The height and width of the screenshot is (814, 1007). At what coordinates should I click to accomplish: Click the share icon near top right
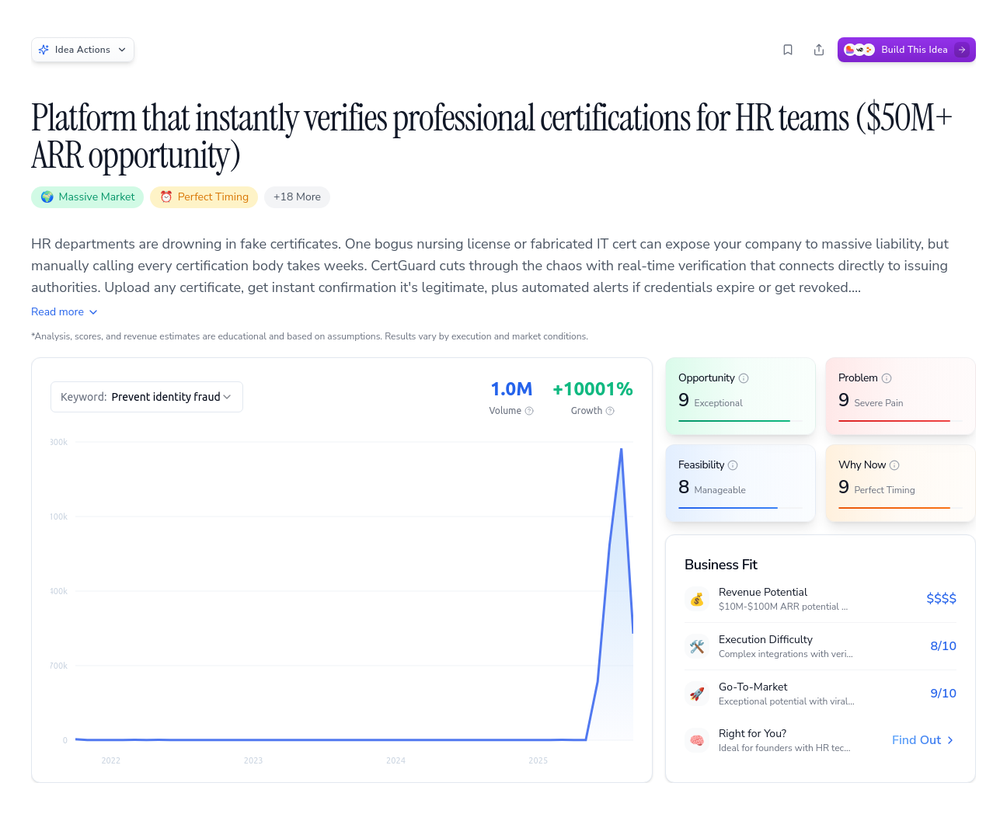(819, 49)
